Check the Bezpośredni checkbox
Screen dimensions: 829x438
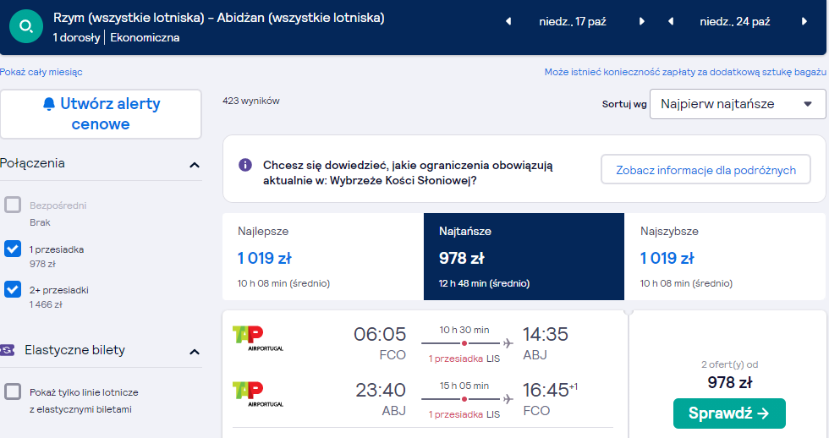point(13,205)
